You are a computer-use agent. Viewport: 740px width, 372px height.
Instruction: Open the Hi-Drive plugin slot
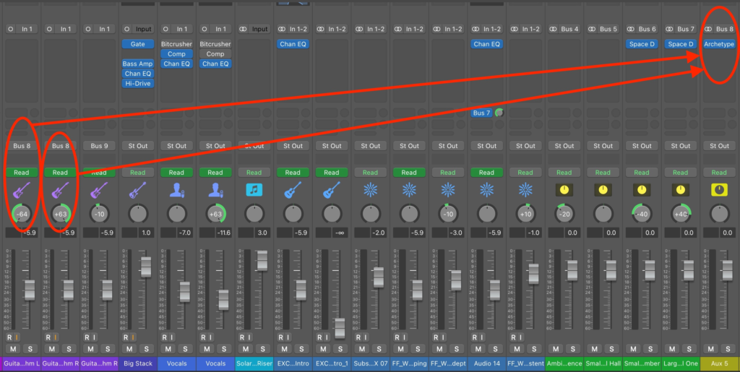pos(137,84)
